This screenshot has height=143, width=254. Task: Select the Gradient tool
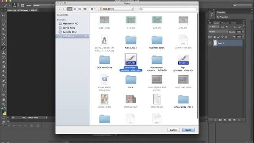[4, 67]
